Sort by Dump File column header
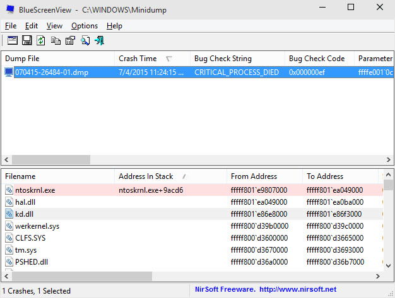This screenshot has width=395, height=298. tap(58, 59)
